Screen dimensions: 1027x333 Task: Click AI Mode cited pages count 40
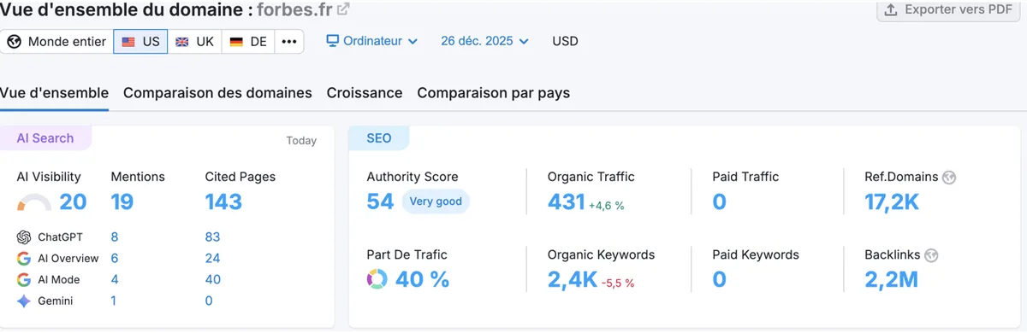[x=213, y=280]
